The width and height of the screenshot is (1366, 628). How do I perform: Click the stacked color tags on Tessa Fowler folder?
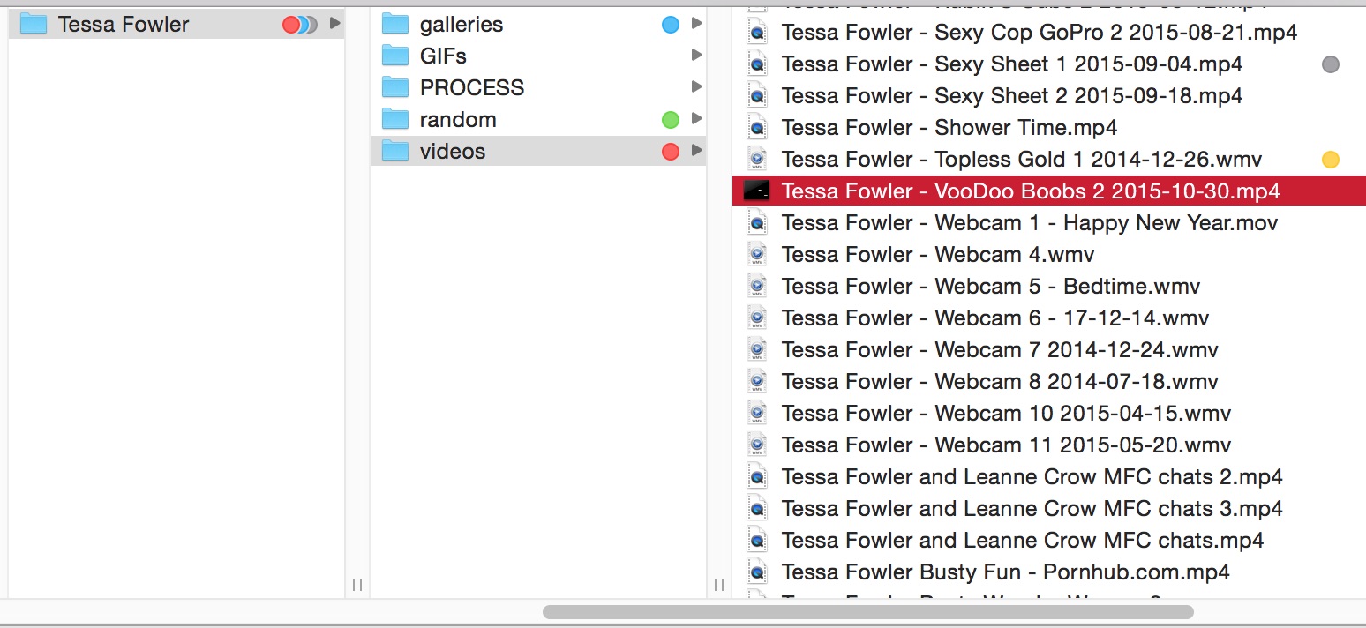(300, 25)
